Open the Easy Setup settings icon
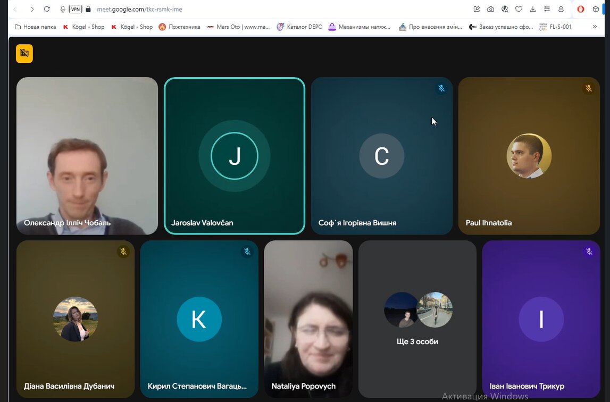Screen dimensions: 610x402 tap(547, 9)
